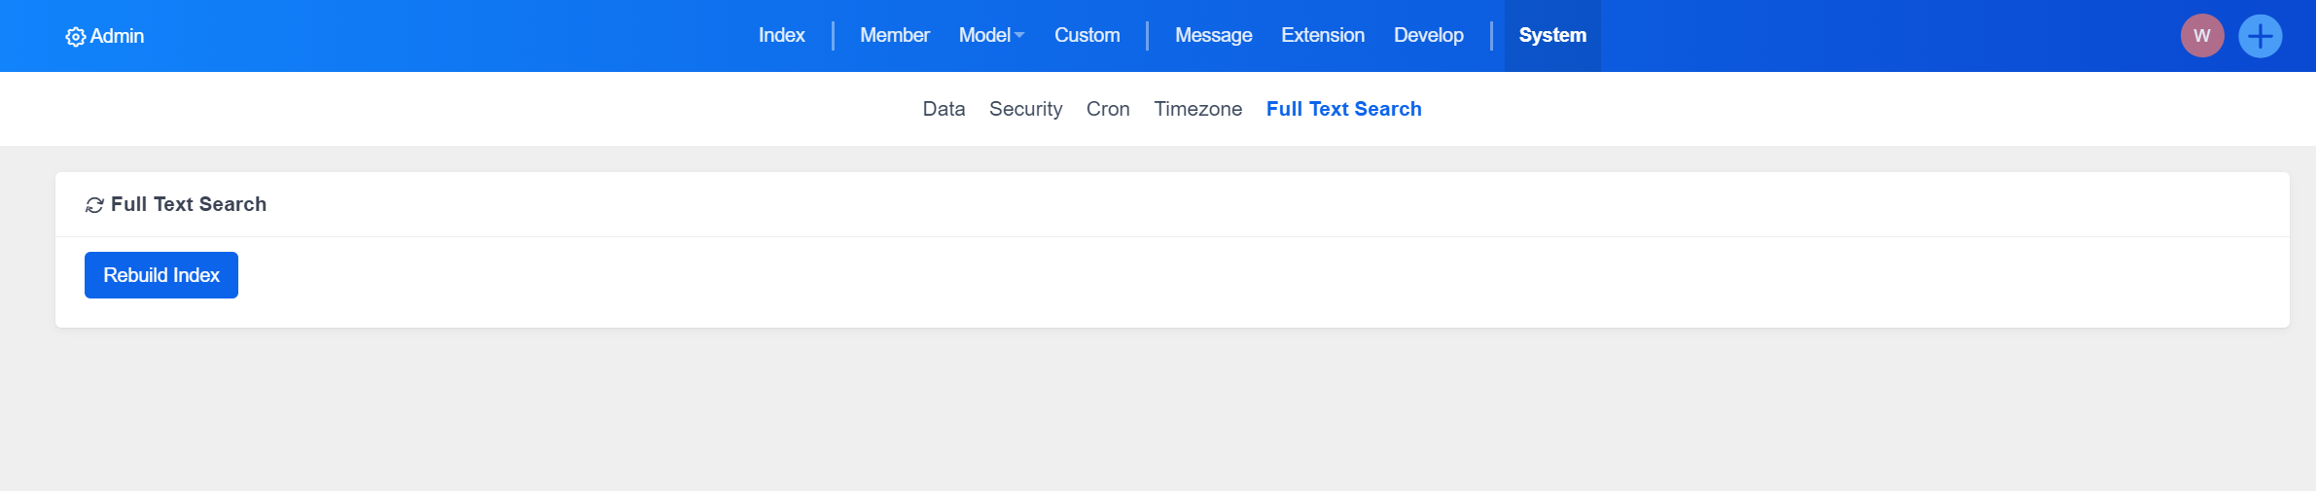Screen dimensions: 2316x491
Task: Click the Full Text Search panel heading
Action: 189,204
